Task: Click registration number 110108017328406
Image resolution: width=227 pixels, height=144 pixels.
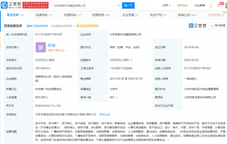Action: tap(121, 68)
